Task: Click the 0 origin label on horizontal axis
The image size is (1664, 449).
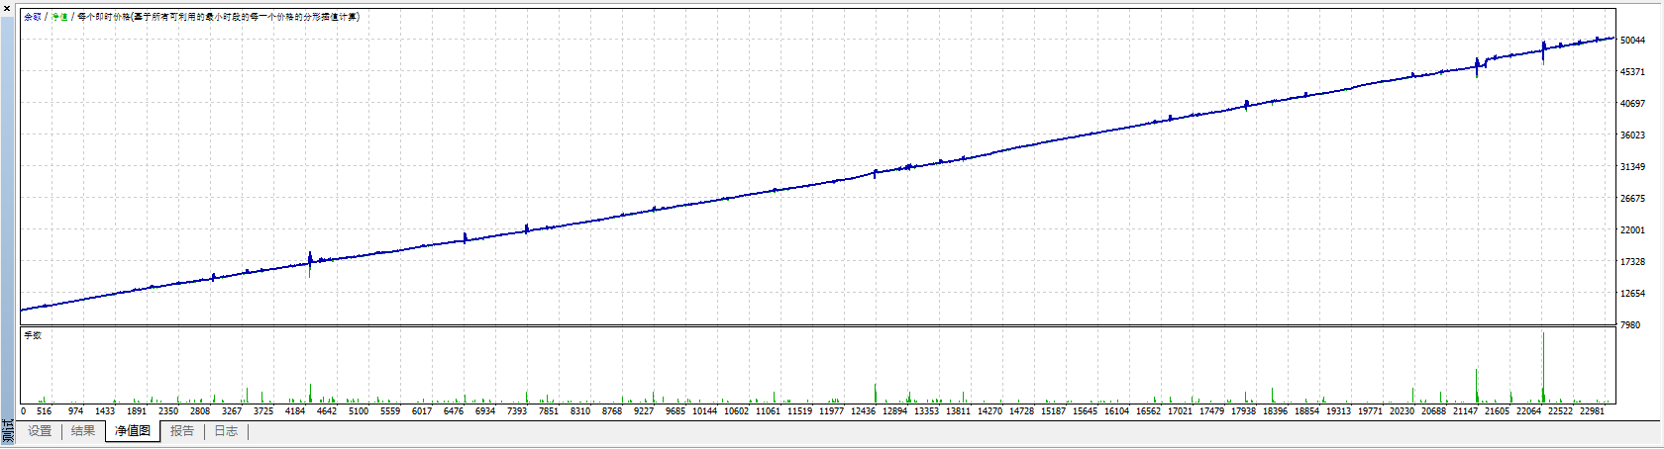Action: [x=24, y=411]
